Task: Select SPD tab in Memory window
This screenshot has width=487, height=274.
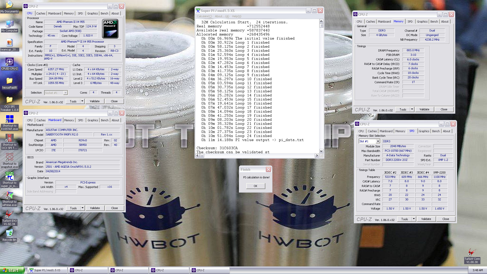Action: coord(410,22)
